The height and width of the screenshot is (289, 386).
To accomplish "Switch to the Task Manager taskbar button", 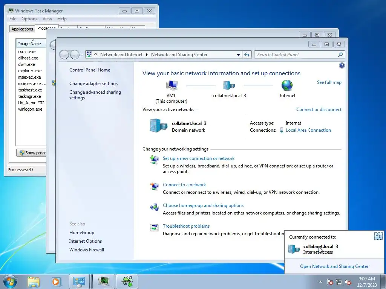I will [104, 281].
